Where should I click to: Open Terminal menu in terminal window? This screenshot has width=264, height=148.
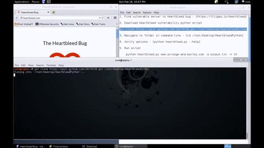[51, 65]
